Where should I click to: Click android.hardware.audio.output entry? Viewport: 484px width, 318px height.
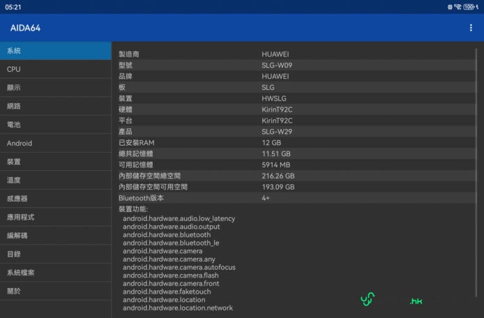click(172, 227)
